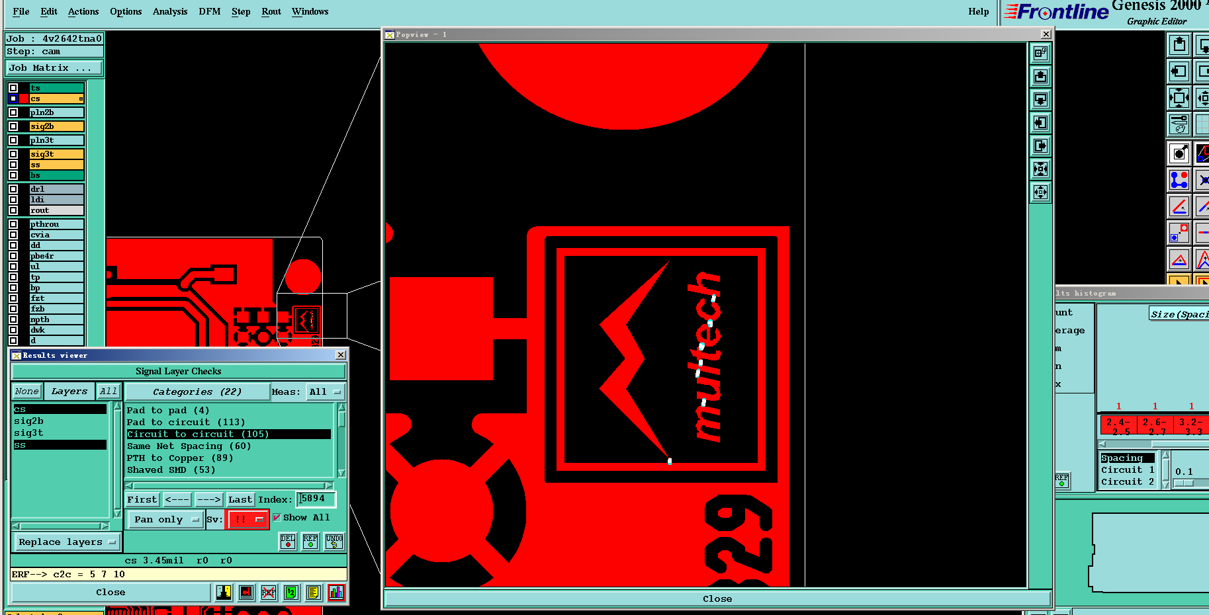The height and width of the screenshot is (615, 1209).
Task: Uncheck the Show All checkbox
Action: 277,518
